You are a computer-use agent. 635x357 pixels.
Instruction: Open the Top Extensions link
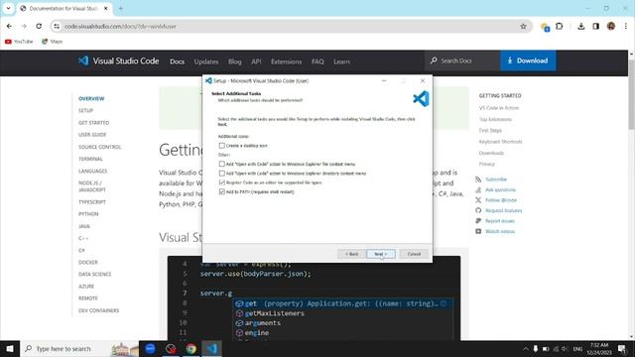coord(495,119)
